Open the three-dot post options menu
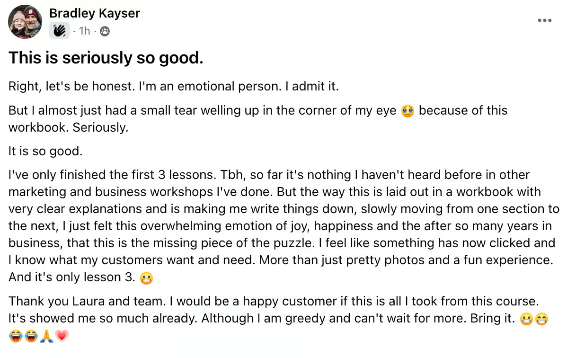 point(544,21)
